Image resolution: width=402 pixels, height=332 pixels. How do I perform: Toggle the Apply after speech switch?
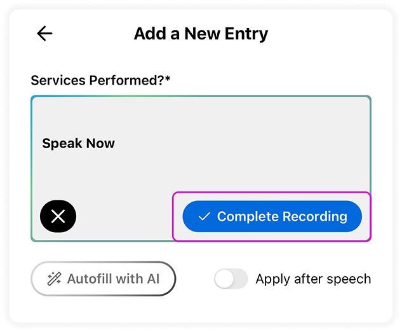point(231,279)
